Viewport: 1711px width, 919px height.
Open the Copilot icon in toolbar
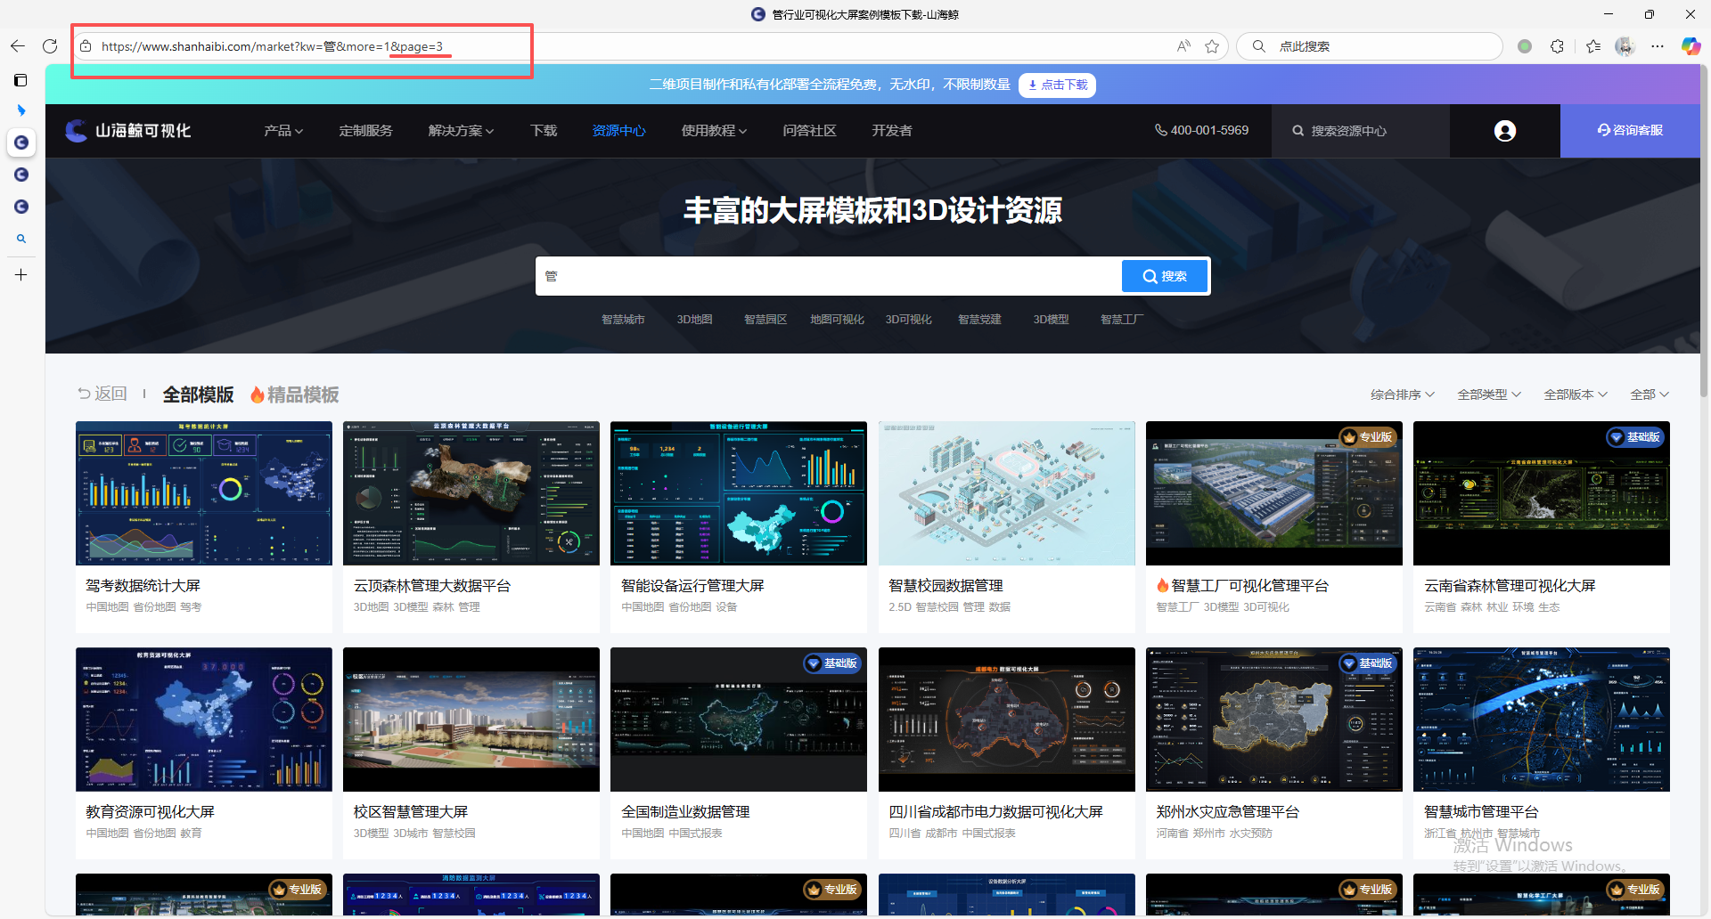tap(1691, 46)
